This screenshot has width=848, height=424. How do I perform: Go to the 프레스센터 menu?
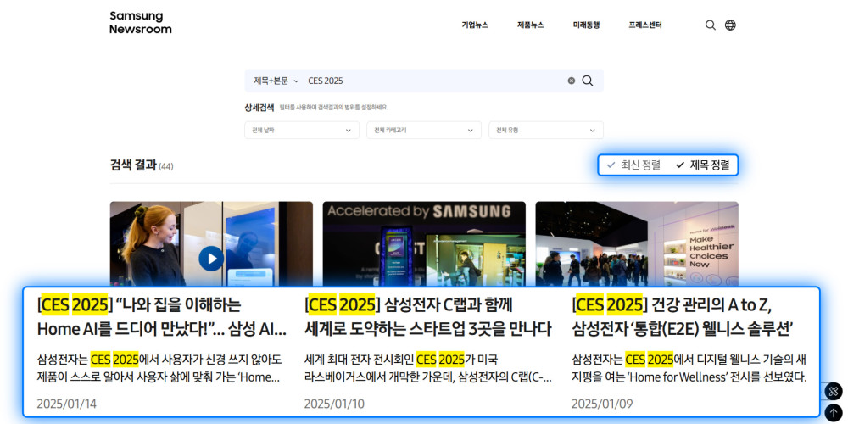point(645,25)
